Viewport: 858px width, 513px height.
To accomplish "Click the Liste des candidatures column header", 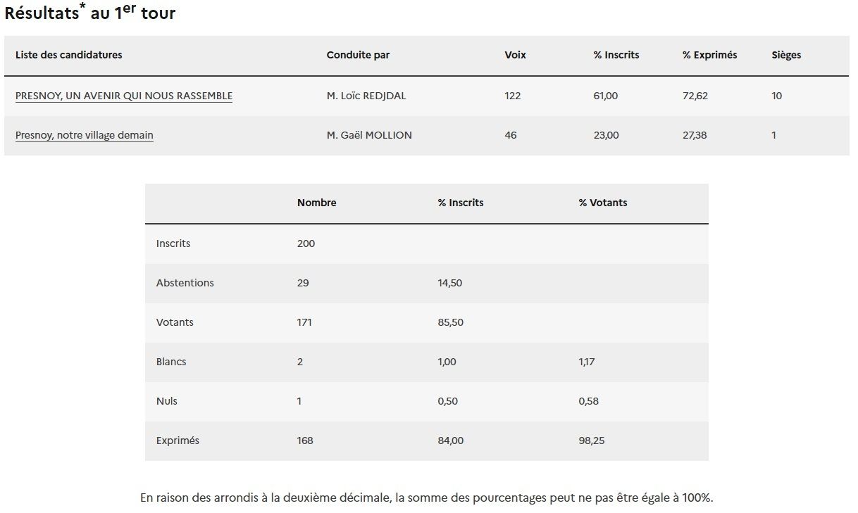I will click(x=69, y=55).
